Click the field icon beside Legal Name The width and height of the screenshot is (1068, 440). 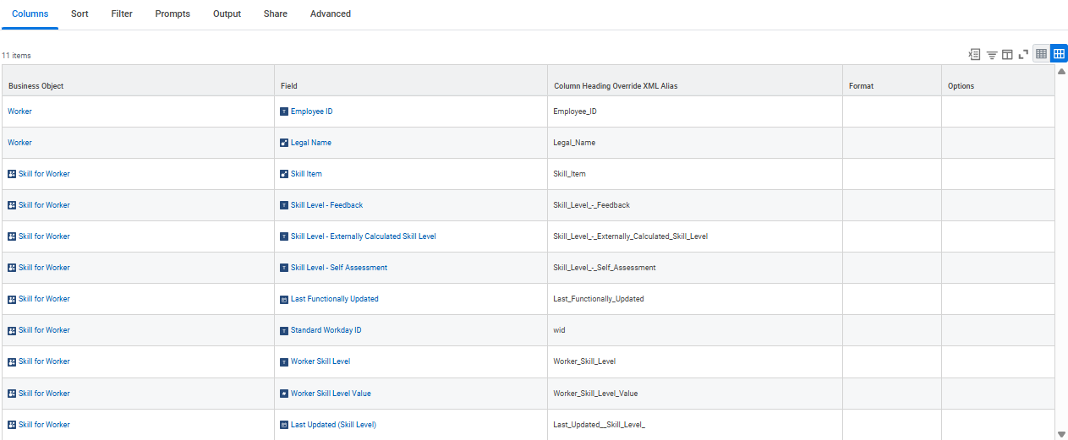point(284,143)
